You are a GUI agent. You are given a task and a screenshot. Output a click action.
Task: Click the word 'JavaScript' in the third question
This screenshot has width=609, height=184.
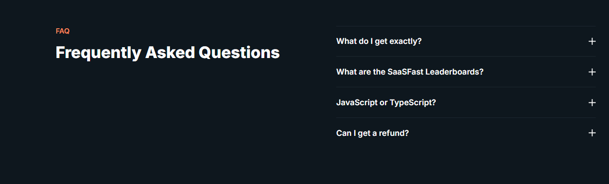pyautogui.click(x=357, y=102)
